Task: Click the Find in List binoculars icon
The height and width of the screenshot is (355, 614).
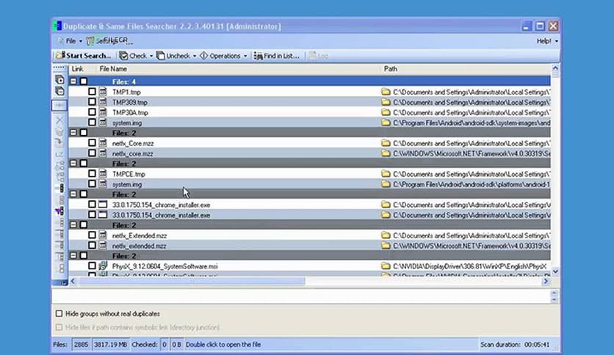Action: (x=258, y=56)
